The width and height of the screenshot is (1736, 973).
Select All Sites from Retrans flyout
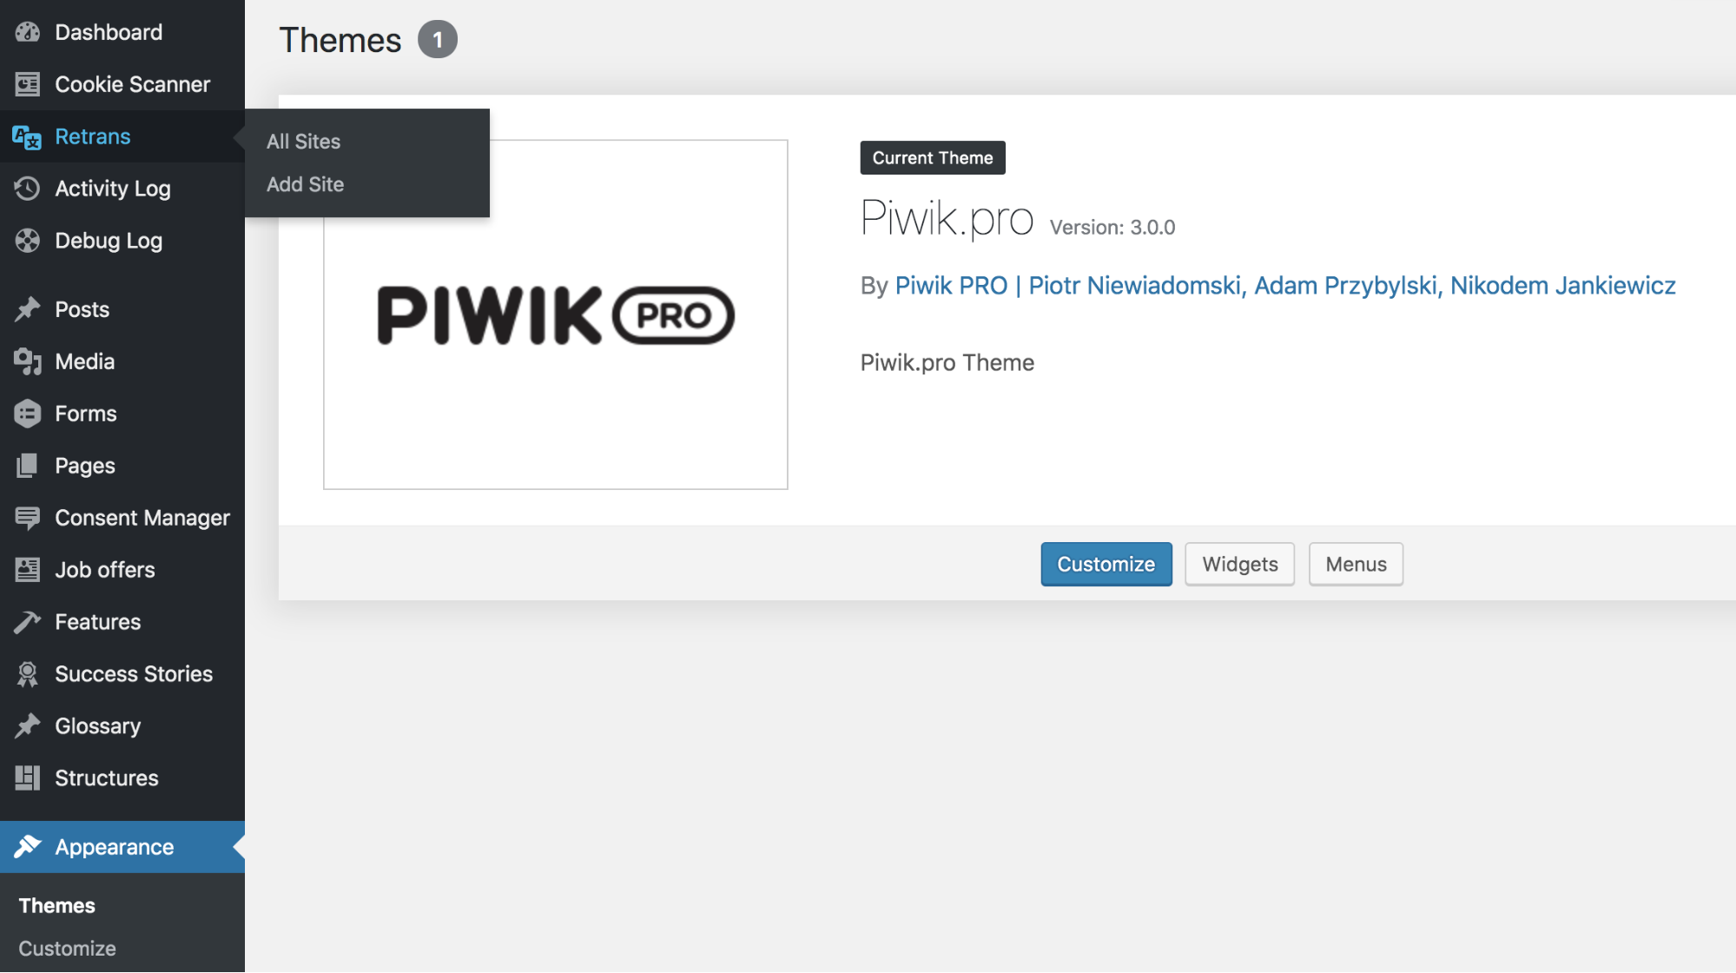(303, 142)
